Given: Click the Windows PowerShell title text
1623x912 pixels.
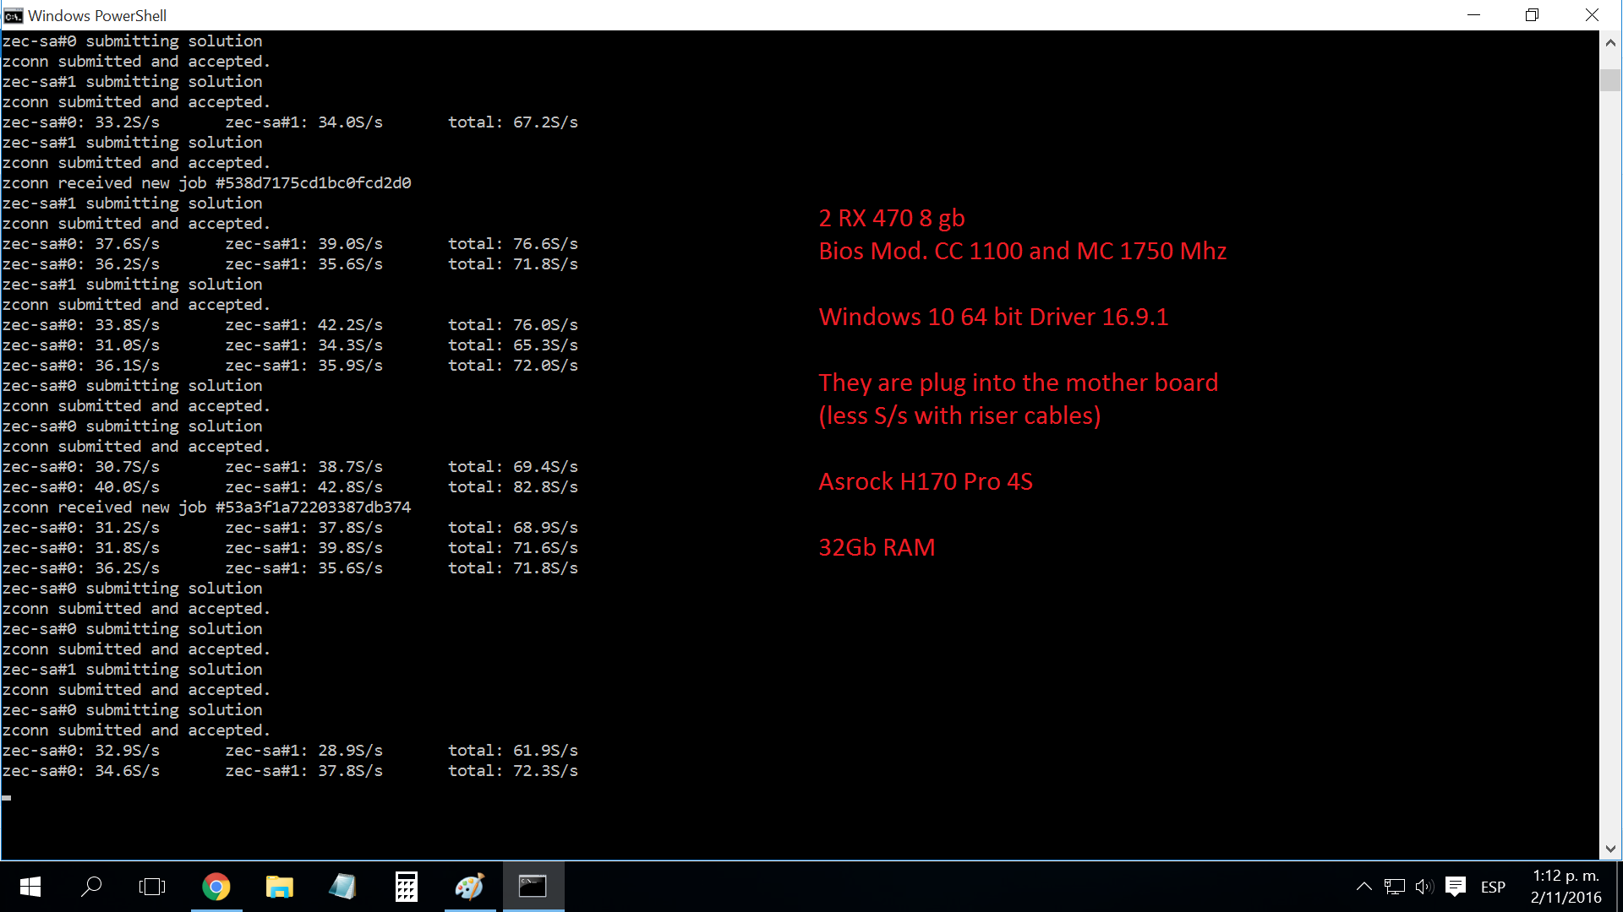Looking at the screenshot, I should click(x=97, y=15).
